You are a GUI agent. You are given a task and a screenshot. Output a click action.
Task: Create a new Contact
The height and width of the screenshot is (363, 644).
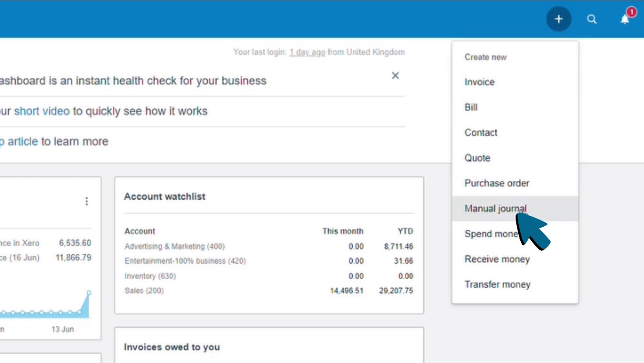click(x=481, y=132)
